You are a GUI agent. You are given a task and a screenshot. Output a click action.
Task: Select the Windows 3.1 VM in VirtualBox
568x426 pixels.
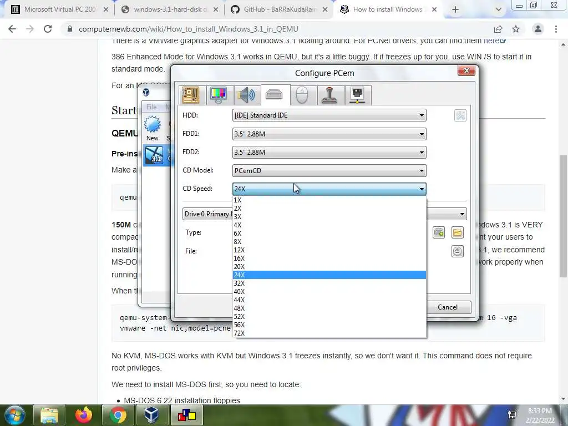157,155
